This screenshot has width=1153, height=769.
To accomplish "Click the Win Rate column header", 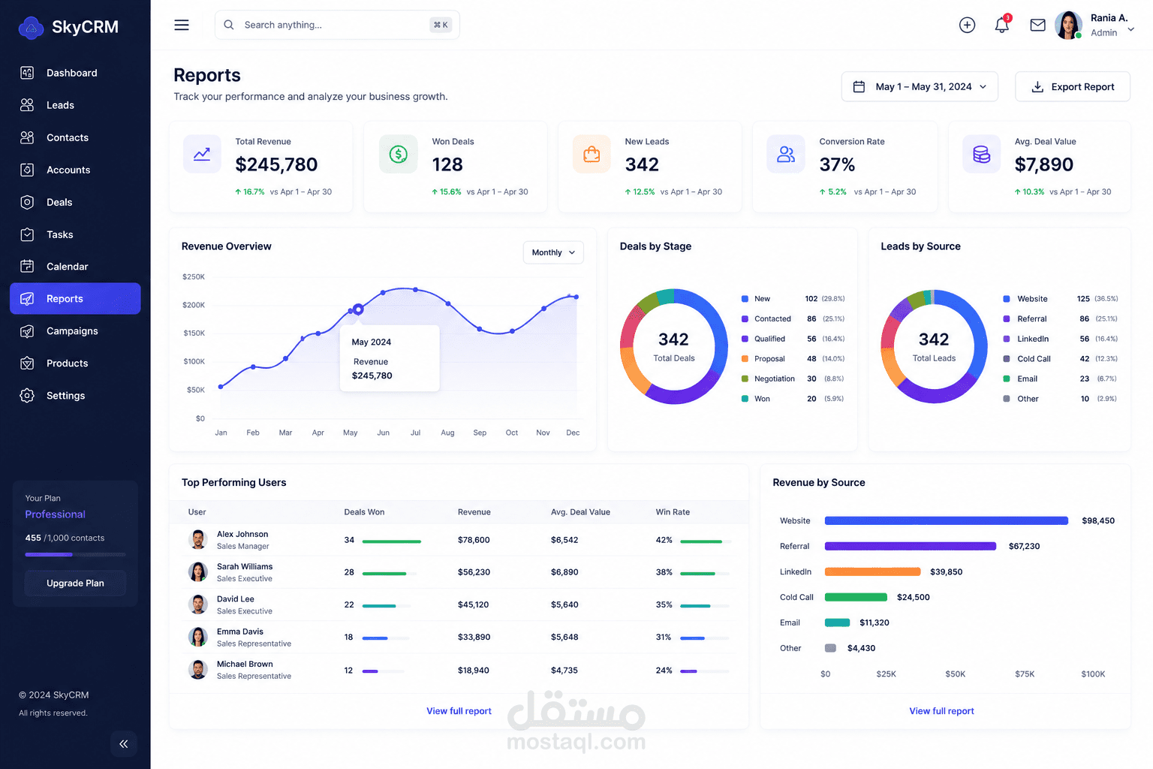I will (x=673, y=512).
